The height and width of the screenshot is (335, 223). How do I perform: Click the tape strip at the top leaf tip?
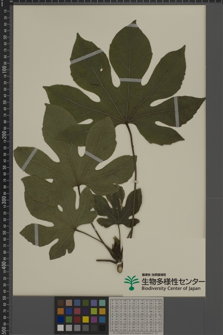(133, 26)
